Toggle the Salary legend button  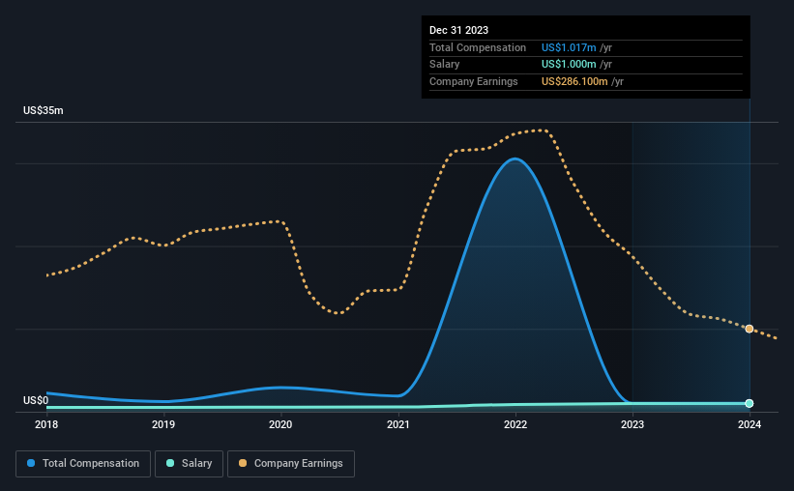[189, 464]
